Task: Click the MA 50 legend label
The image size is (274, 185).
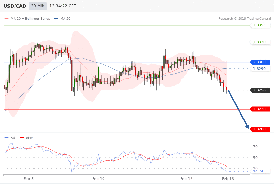Action: 65,18
